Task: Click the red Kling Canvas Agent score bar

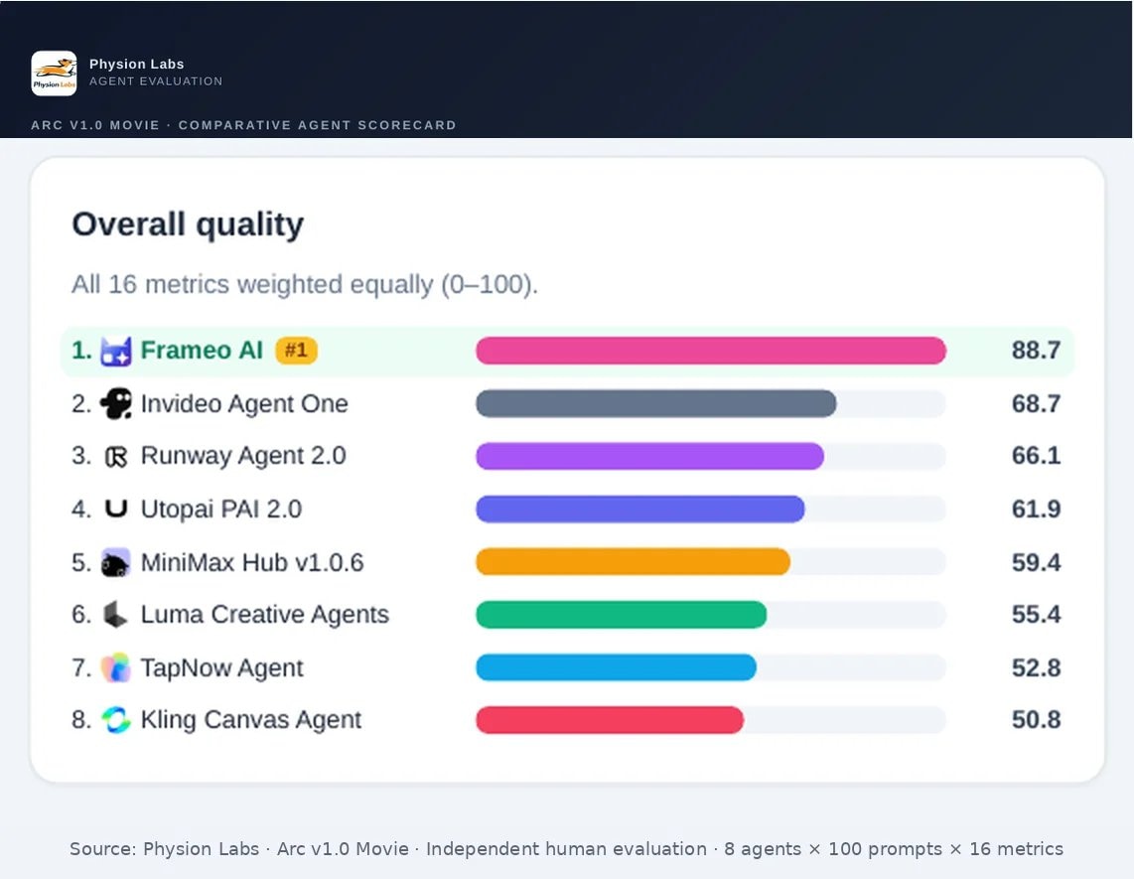Action: 610,720
